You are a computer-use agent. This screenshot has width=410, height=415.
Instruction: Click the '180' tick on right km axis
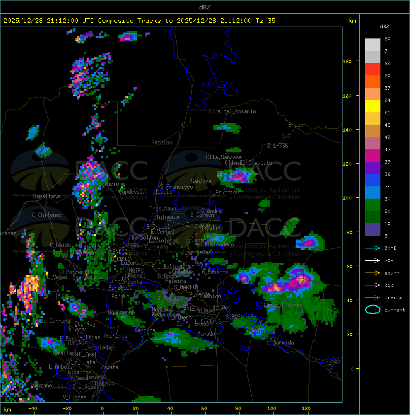coord(347,62)
